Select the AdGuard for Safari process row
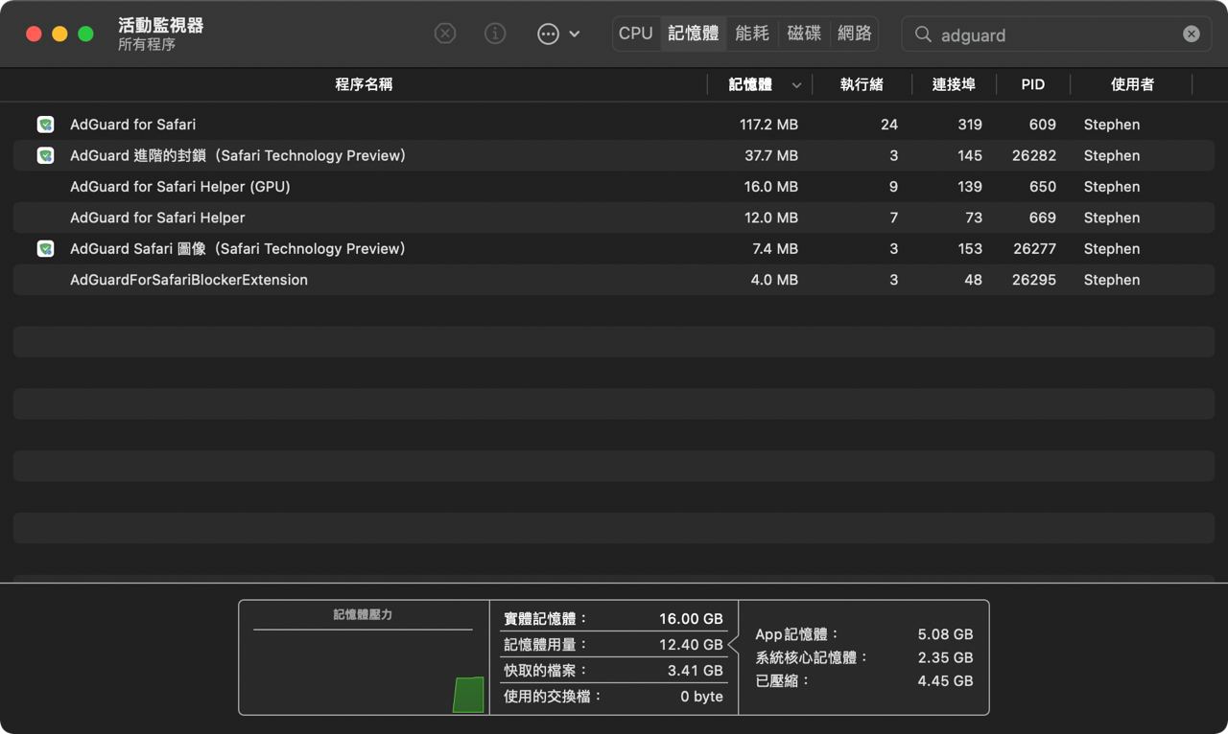The image size is (1228, 734). (614, 125)
